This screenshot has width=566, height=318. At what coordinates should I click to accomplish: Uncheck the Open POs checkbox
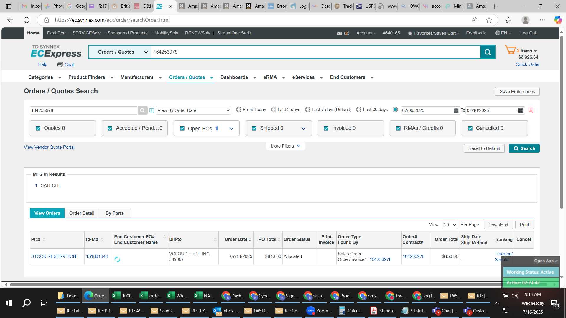[182, 129]
